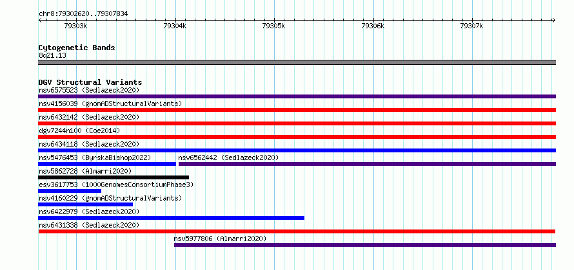
Task: Click the nsv6434118 blue variant bar
Action: tap(297, 150)
